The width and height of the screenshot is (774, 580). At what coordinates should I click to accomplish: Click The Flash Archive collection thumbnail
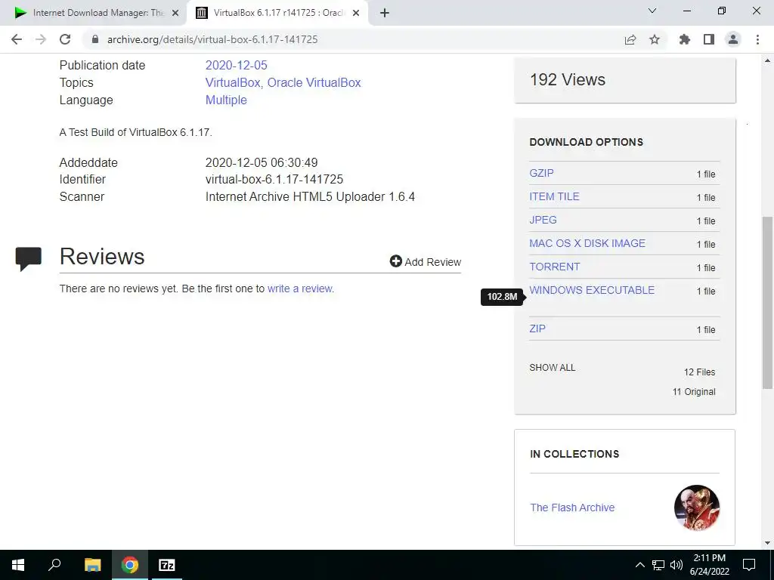[696, 507]
